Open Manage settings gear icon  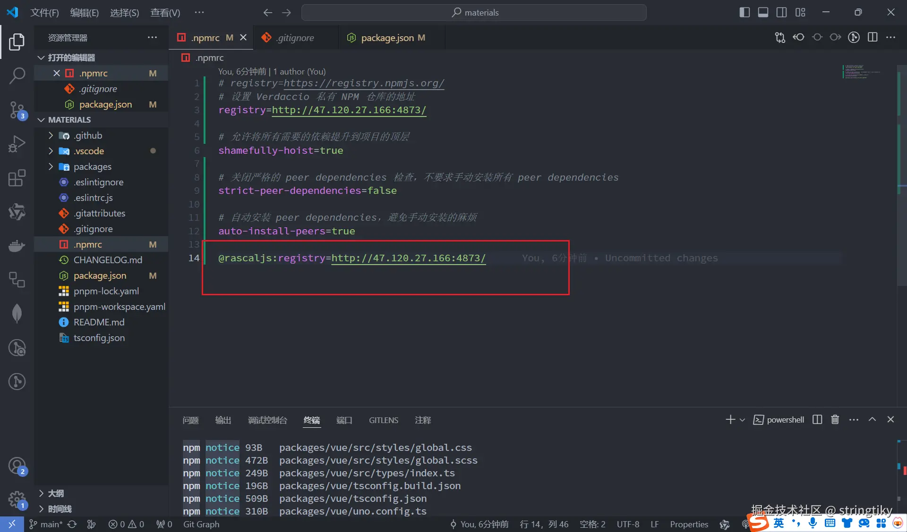click(17, 499)
